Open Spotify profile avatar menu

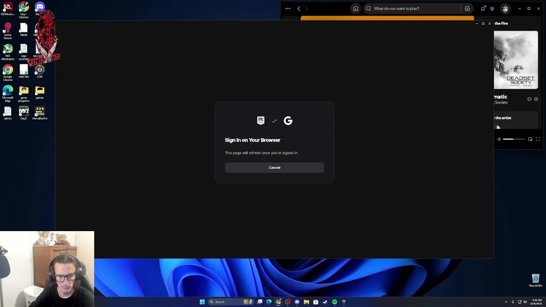(505, 9)
